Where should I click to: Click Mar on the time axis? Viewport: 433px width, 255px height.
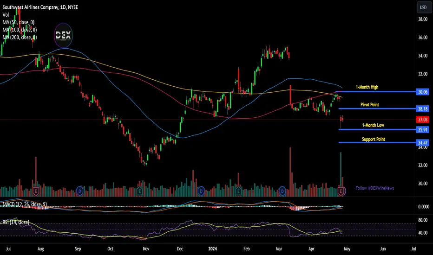point(279,249)
